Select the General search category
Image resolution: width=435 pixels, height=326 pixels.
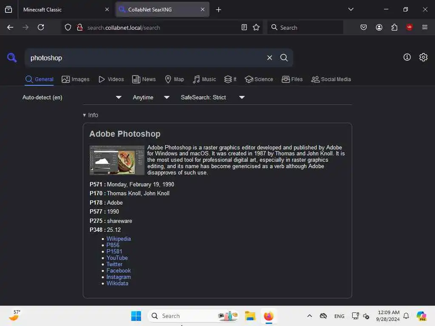39,79
